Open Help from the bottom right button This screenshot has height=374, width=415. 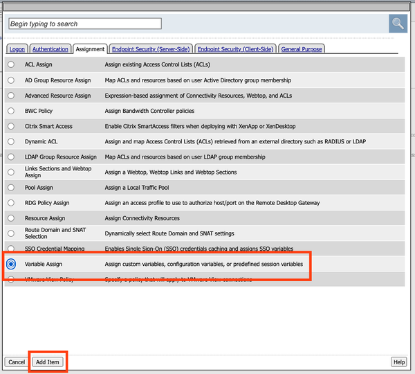(398, 362)
